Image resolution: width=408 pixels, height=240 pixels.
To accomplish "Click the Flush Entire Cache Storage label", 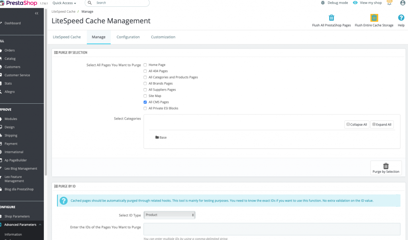I will [374, 25].
